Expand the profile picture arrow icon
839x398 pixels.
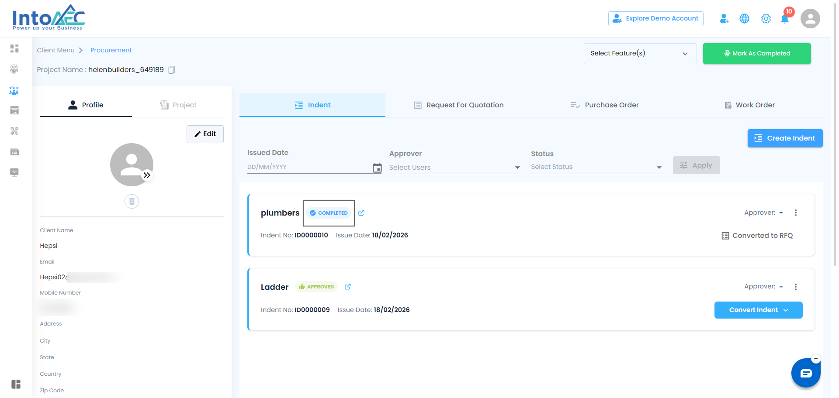pyautogui.click(x=147, y=175)
